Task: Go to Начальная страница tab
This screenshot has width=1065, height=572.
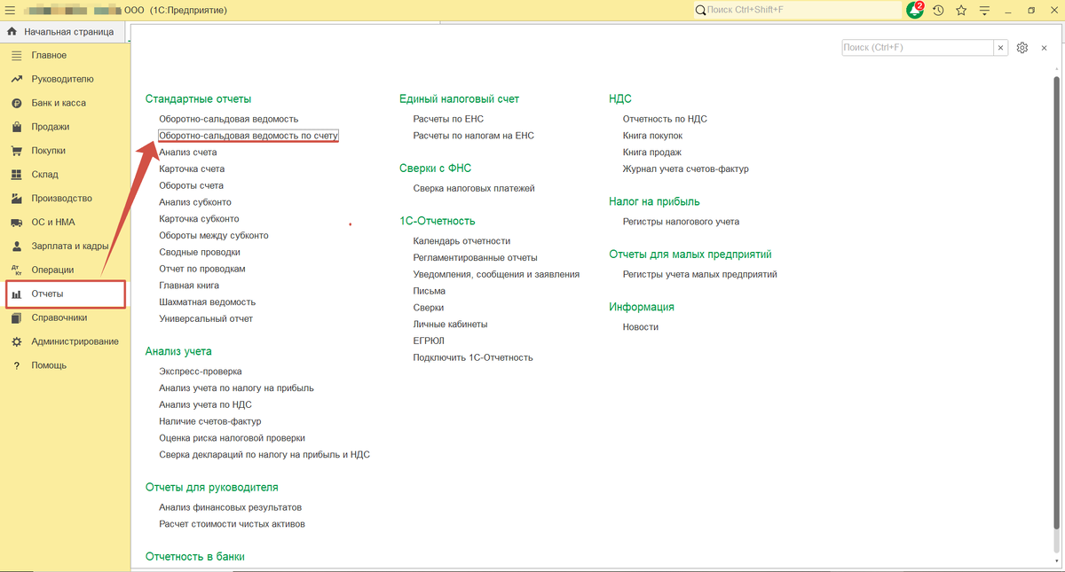Action: [x=61, y=32]
